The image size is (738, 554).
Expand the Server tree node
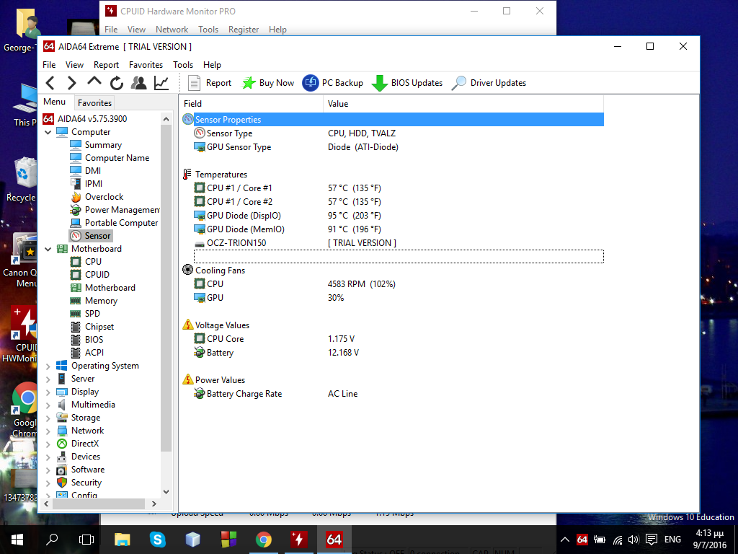pyautogui.click(x=48, y=379)
